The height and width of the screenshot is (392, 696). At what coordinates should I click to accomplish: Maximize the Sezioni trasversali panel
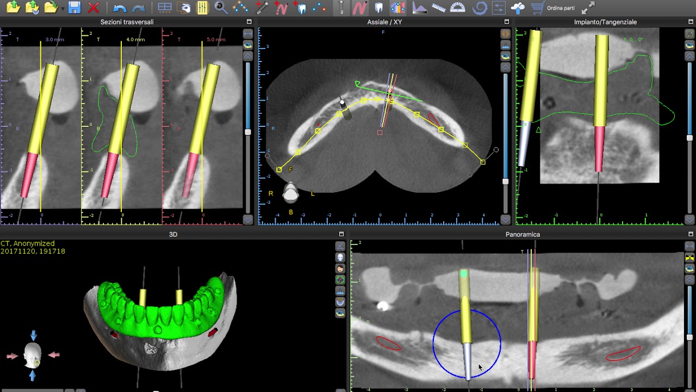tap(249, 22)
